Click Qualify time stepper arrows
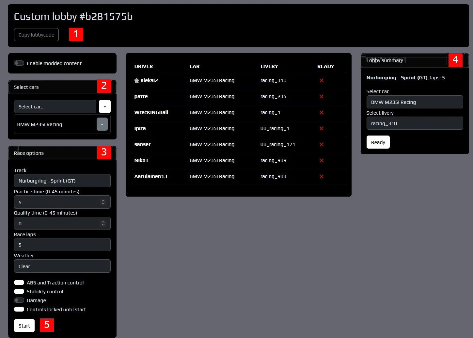This screenshot has height=338, width=473. [x=103, y=223]
